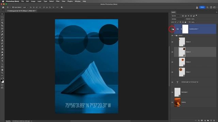
Task: Hide the Ellipse 4 layer
Action: (x=172, y=42)
